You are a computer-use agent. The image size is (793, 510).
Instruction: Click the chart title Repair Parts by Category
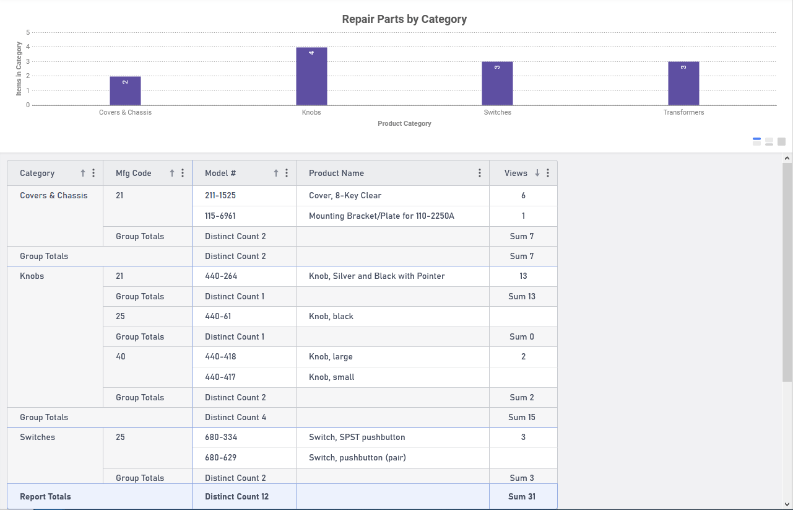(404, 19)
